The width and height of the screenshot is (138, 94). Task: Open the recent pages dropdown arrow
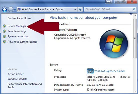[x=15, y=9]
